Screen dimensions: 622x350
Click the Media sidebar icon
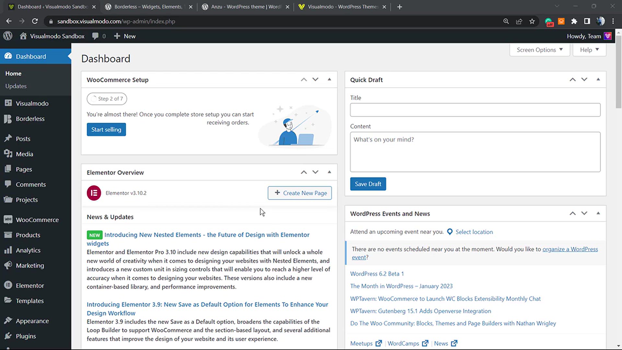(x=8, y=154)
